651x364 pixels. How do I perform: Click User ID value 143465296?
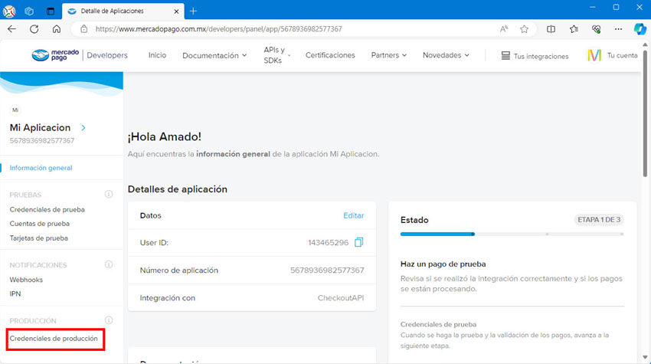(328, 243)
